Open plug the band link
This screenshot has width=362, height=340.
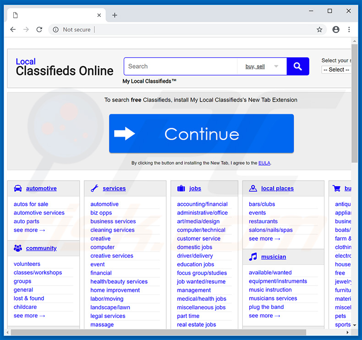[x=266, y=307]
